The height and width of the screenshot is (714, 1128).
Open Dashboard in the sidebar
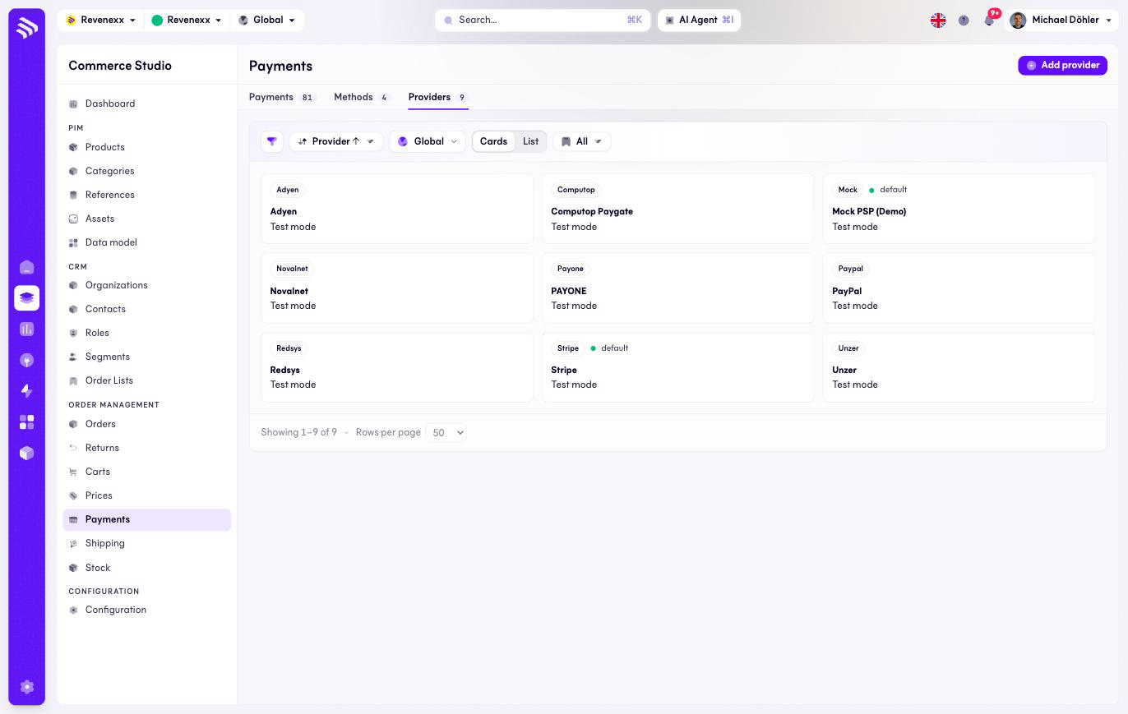click(147, 104)
